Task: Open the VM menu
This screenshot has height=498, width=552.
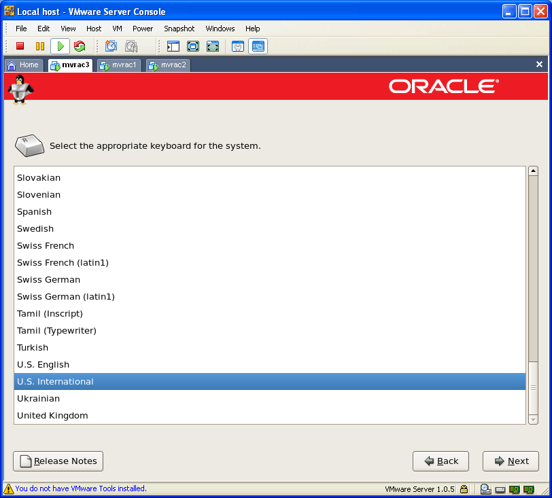Action: 117,29
